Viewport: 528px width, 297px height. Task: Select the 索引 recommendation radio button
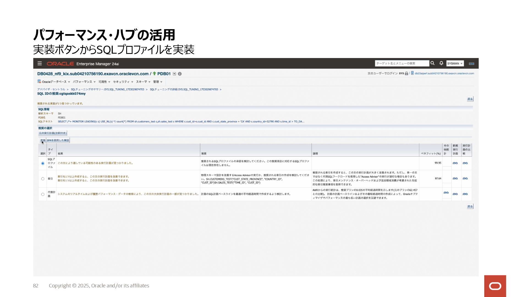coord(43,179)
